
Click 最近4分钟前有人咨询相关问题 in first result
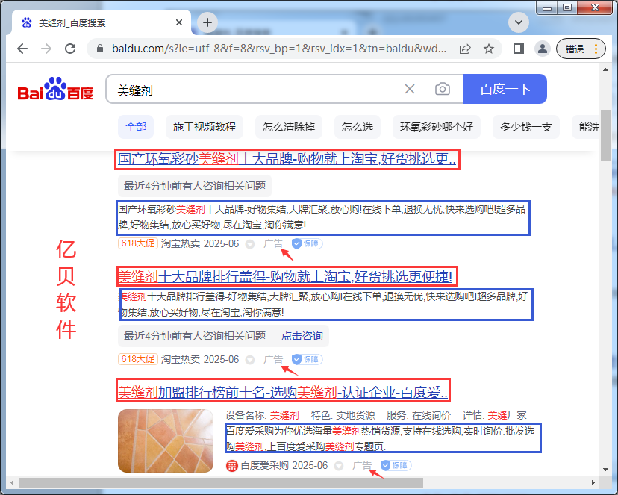coord(195,186)
